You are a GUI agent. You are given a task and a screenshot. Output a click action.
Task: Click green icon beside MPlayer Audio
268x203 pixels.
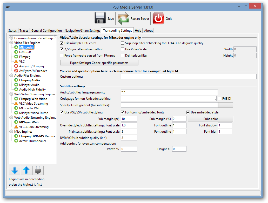[16, 85]
